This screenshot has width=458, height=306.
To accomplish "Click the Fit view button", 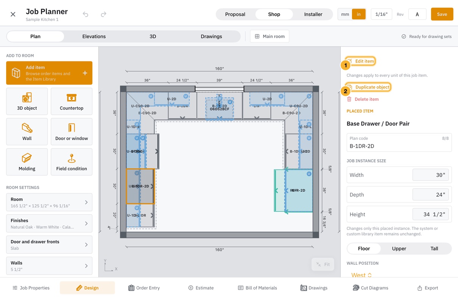I will click(323, 264).
